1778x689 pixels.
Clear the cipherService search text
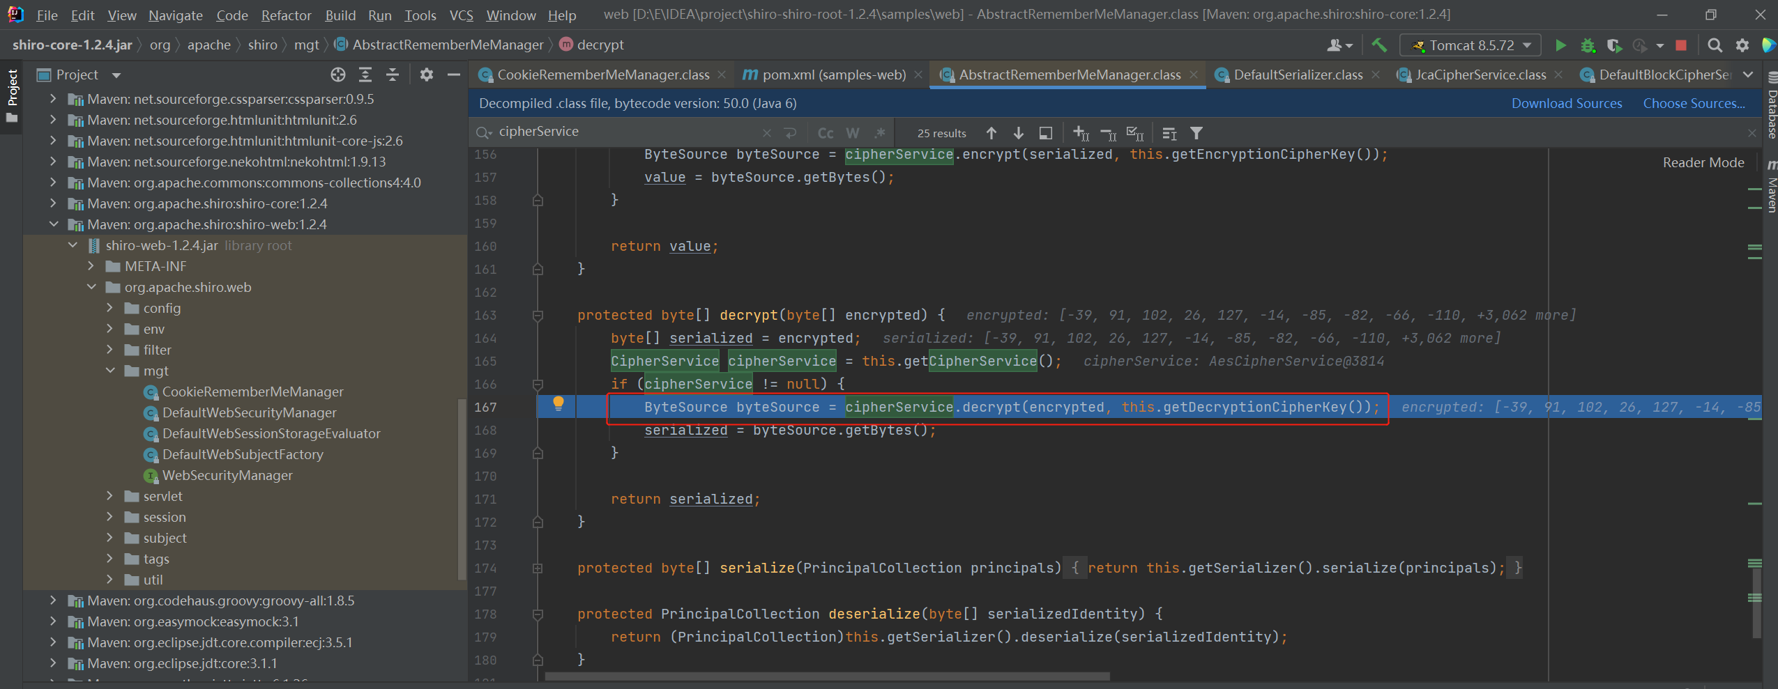click(767, 133)
